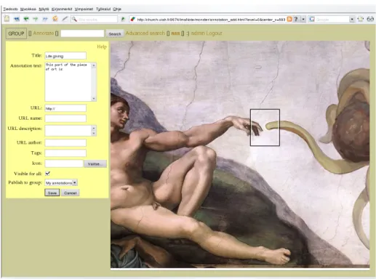Image resolution: width=376 pixels, height=279 pixels.
Task: Click the page search text field beside Annotate
Action: [x=82, y=33]
